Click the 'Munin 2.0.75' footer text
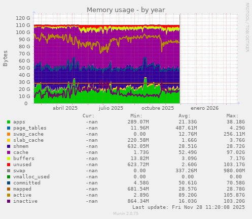The image size is (252, 219). [x=126, y=213]
